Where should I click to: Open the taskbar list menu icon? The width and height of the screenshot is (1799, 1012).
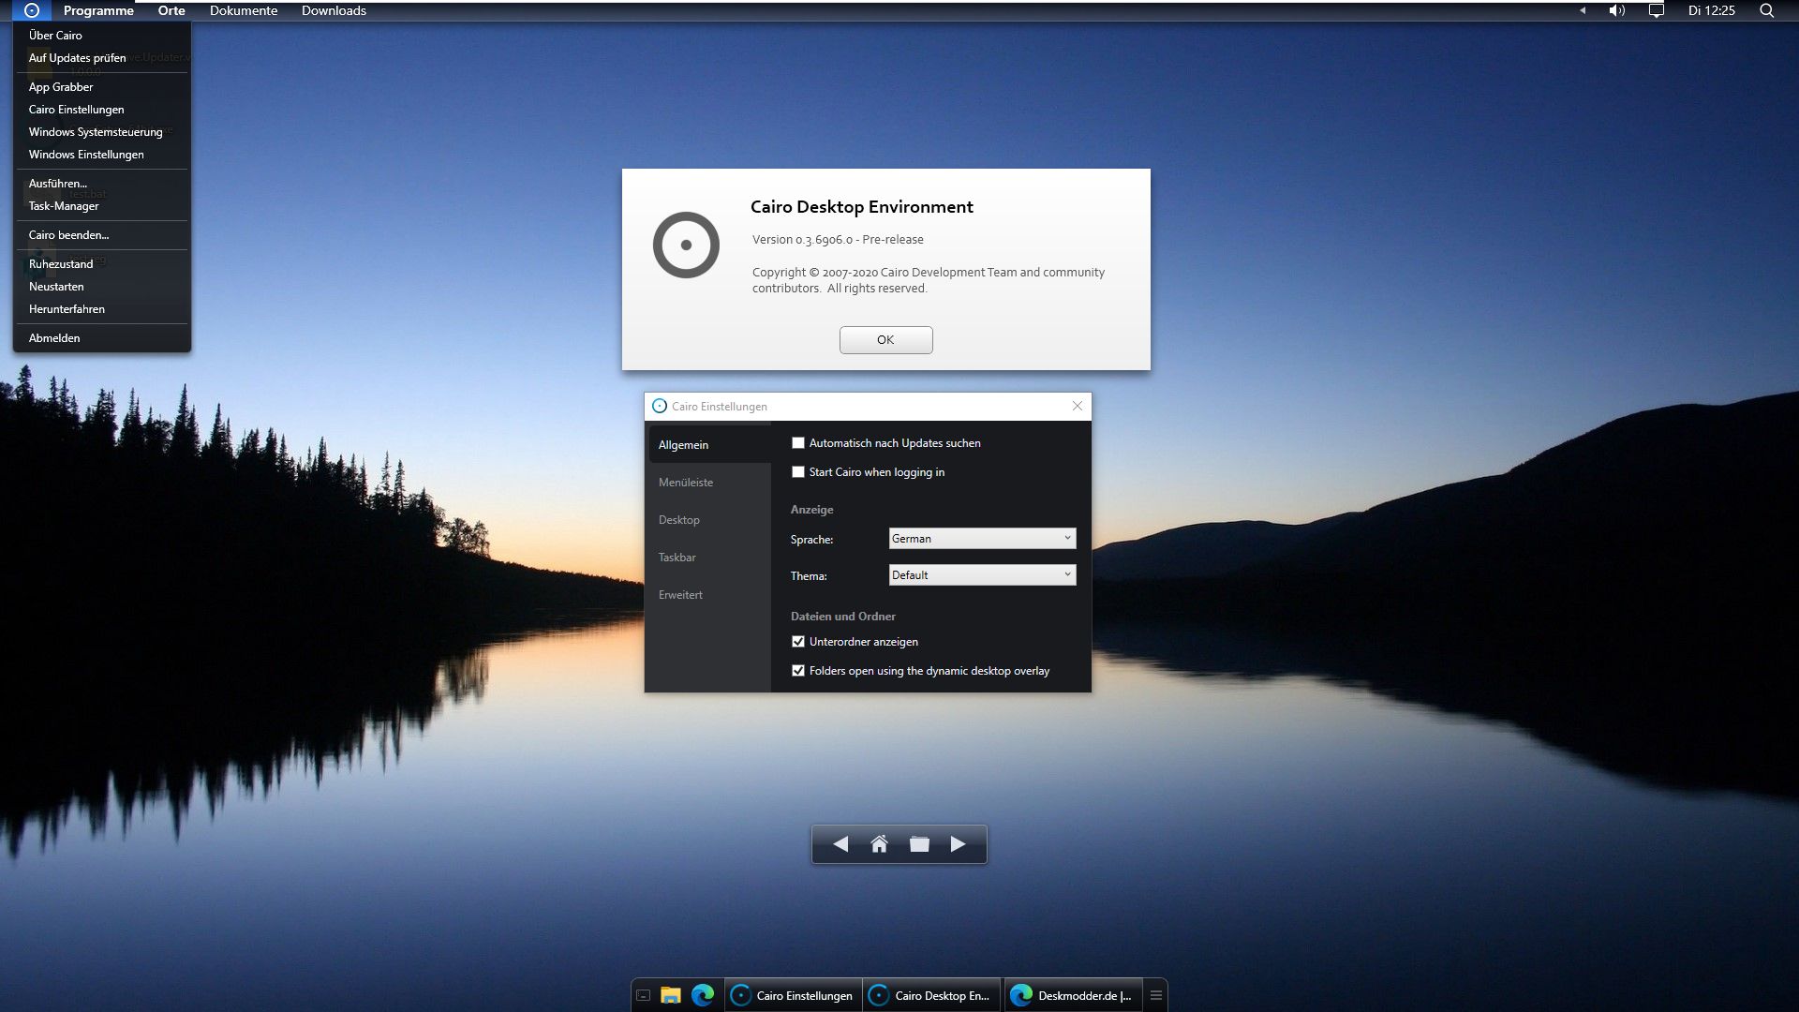click(1156, 995)
